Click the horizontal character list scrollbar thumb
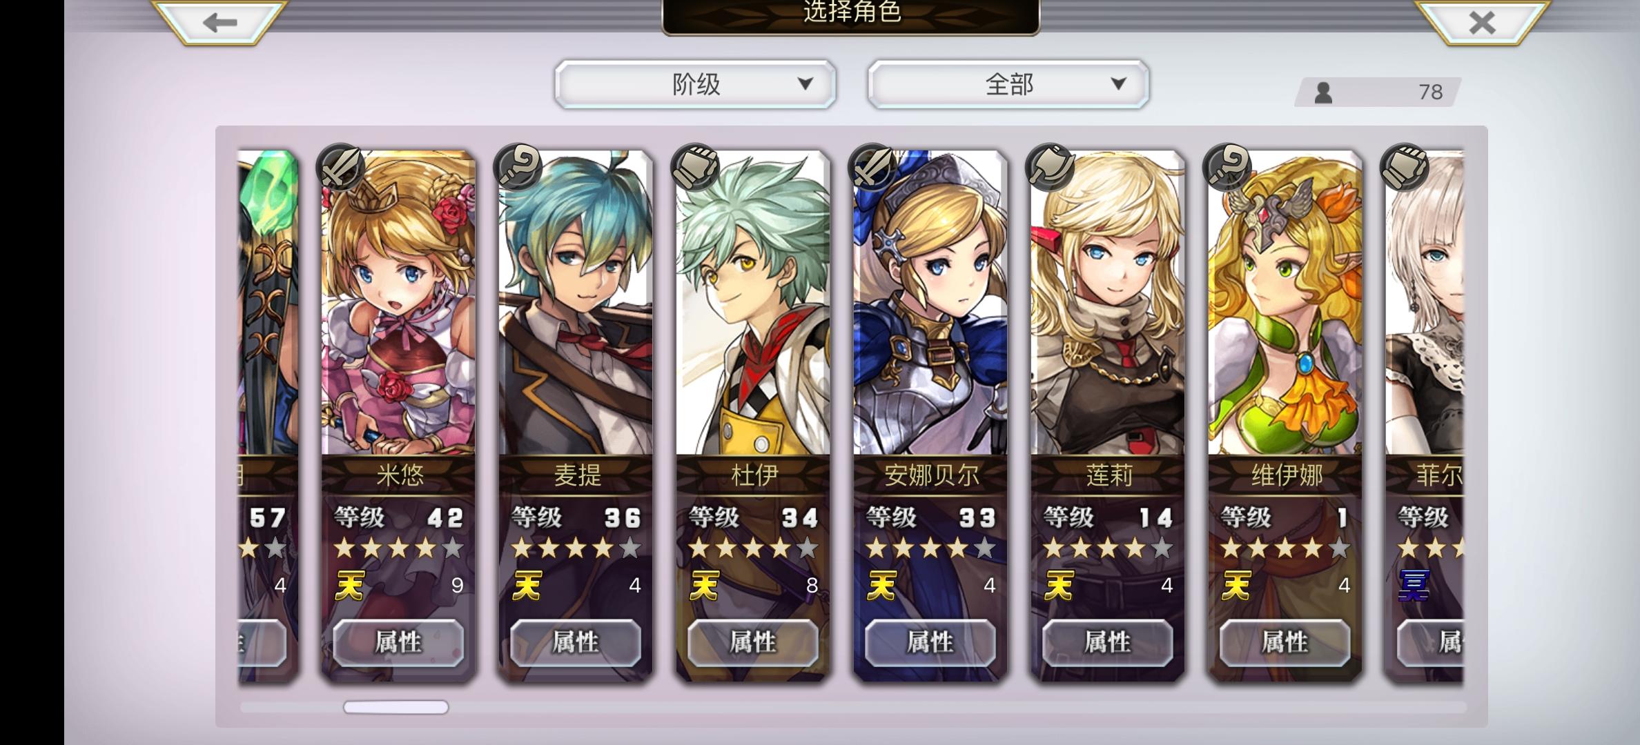 point(396,707)
